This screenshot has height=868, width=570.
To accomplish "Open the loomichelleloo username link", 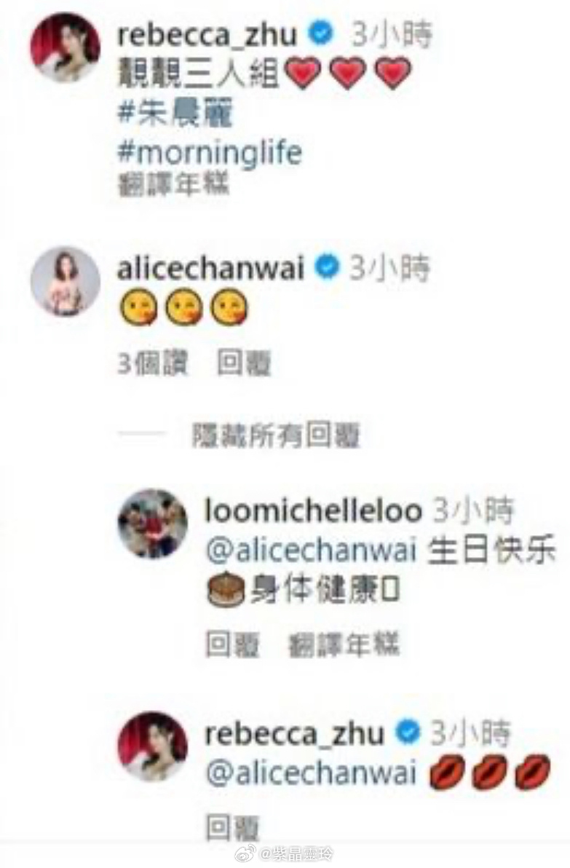I will click(x=314, y=510).
